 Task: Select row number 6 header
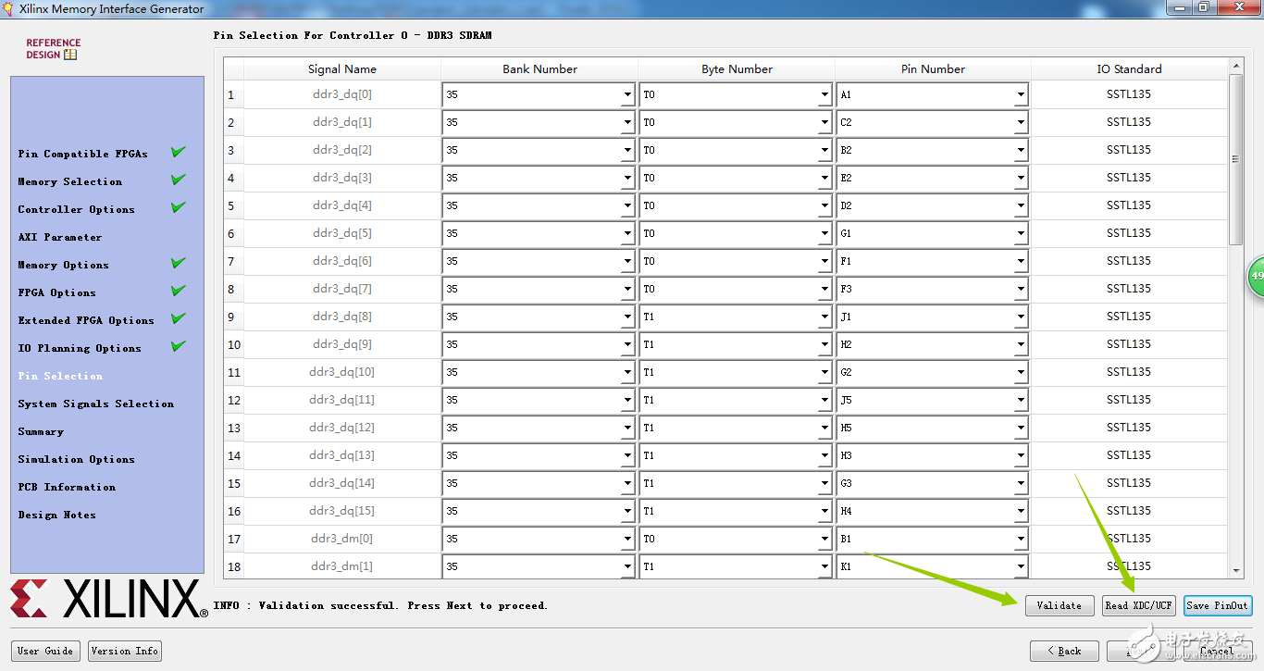point(233,233)
